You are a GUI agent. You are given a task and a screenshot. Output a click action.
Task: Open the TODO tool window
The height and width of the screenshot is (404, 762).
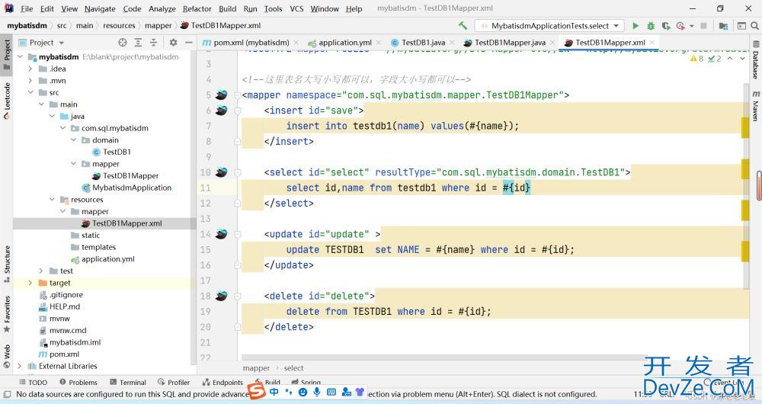tap(33, 382)
